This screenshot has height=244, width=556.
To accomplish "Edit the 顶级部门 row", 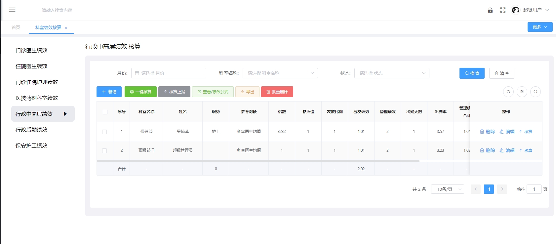I will (x=507, y=150).
